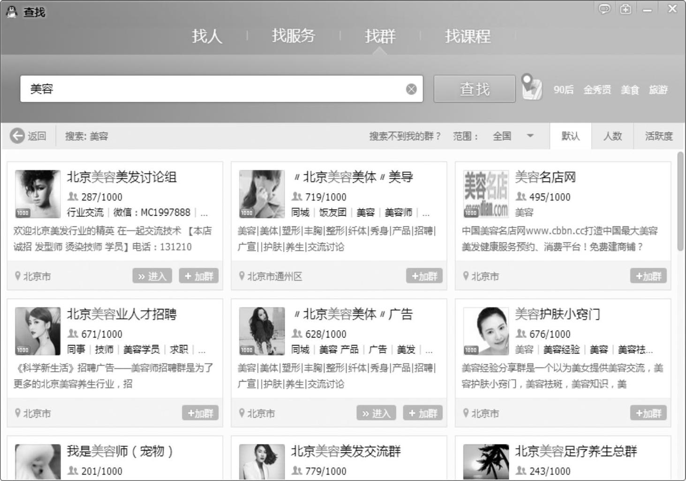This screenshot has width=686, height=481.
Task: Open the 北京美容足疗养生总群 group title
Action: [576, 451]
